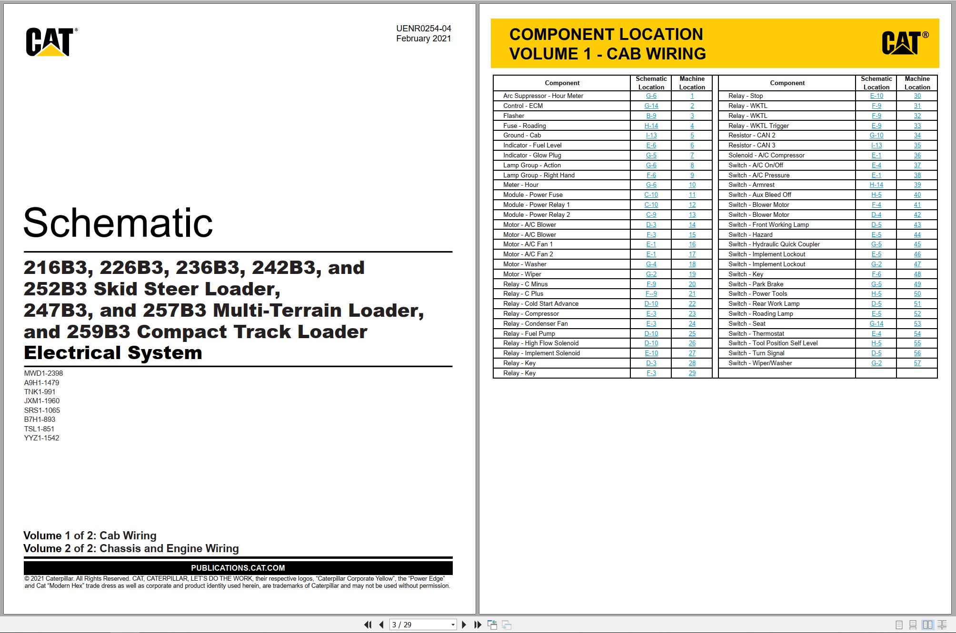Open machine location 45 for Switch - Hydraulic Quick Coupler
The image size is (956, 633).
[917, 244]
